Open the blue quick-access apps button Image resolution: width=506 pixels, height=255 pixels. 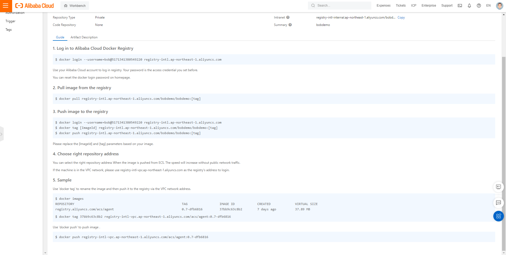point(498,216)
